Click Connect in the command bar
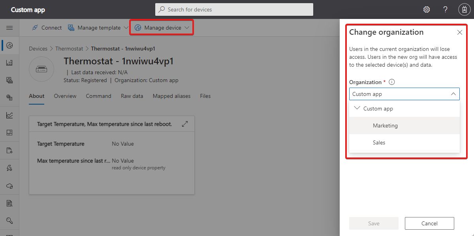 pyautogui.click(x=47, y=28)
